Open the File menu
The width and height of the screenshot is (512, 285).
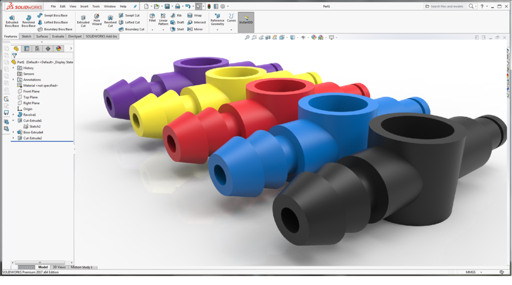(x=53, y=6)
